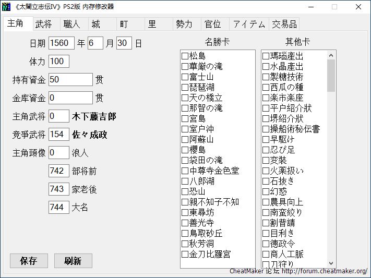Click scroll down arrow in 其他卡 list
The image size is (371, 278).
[x=331, y=263]
